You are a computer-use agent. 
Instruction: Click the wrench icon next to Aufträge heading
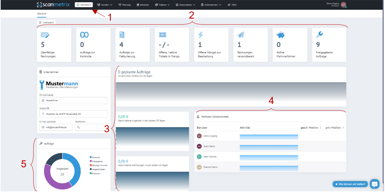pyautogui.click(x=41, y=144)
